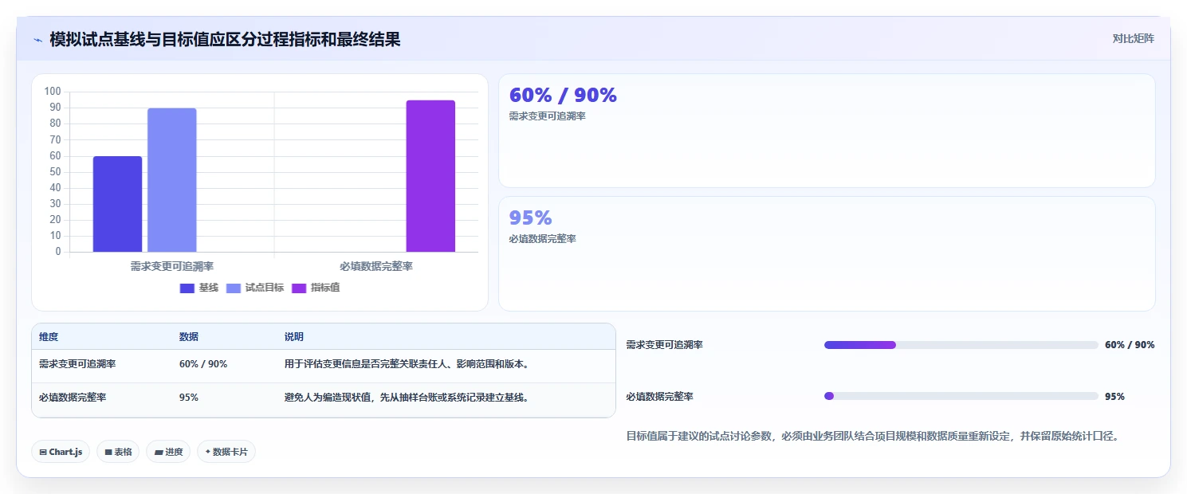The width and height of the screenshot is (1187, 494).
Task: Select the Chart.js tag
Action: point(61,452)
